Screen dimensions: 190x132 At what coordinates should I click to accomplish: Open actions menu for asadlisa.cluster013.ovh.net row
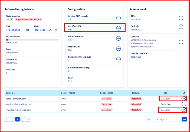coord(184,104)
